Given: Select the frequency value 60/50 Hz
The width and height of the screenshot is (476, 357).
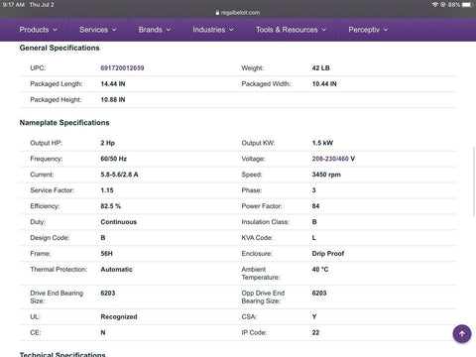Looking at the screenshot, I should (114, 159).
